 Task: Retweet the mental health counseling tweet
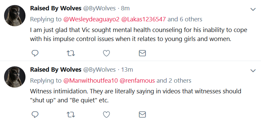[x=71, y=53]
